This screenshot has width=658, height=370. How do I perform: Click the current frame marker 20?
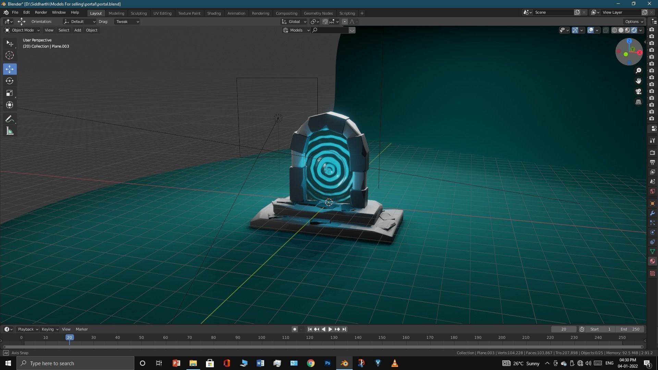click(70, 337)
